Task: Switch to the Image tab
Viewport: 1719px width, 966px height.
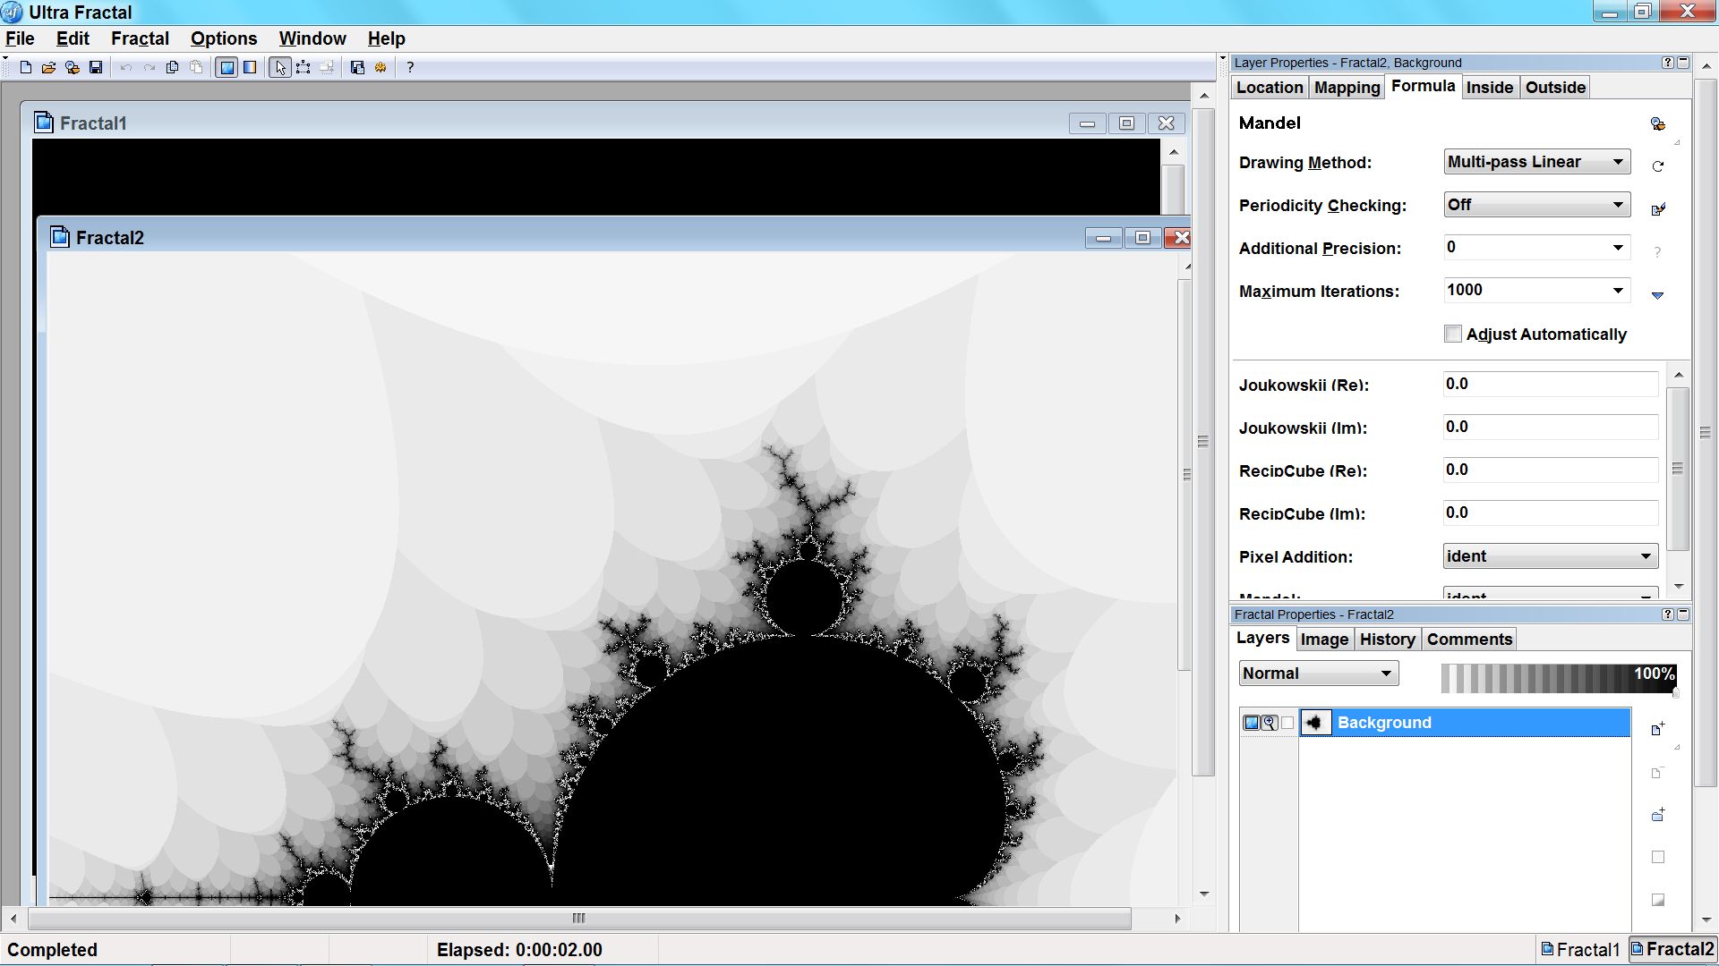Action: tap(1324, 640)
